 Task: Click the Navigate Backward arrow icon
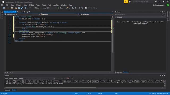pos(4,8)
